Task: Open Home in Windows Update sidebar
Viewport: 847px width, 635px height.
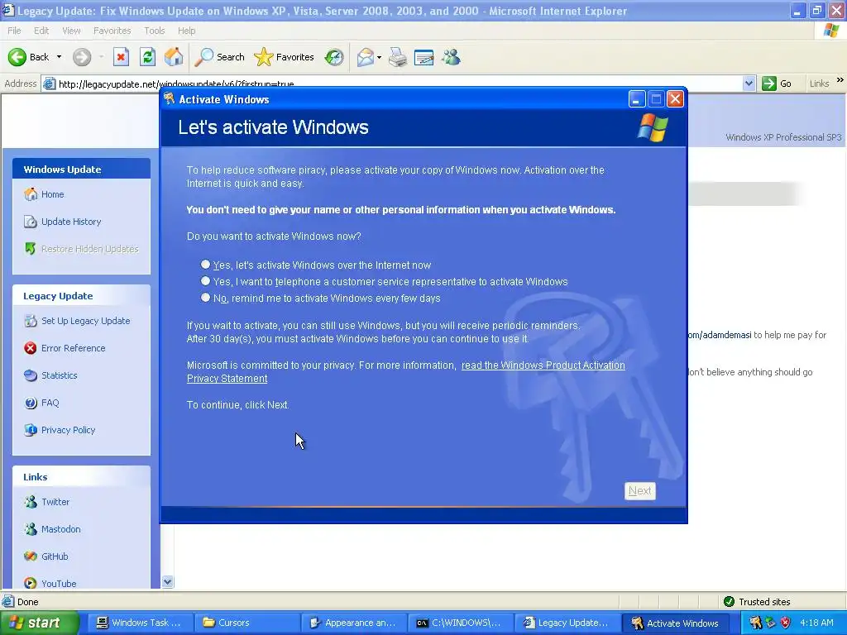Action: [45, 194]
